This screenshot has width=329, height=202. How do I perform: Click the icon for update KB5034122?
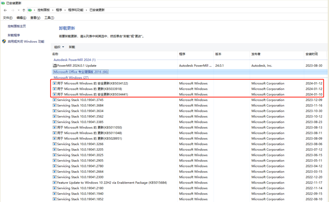[x=55, y=83]
